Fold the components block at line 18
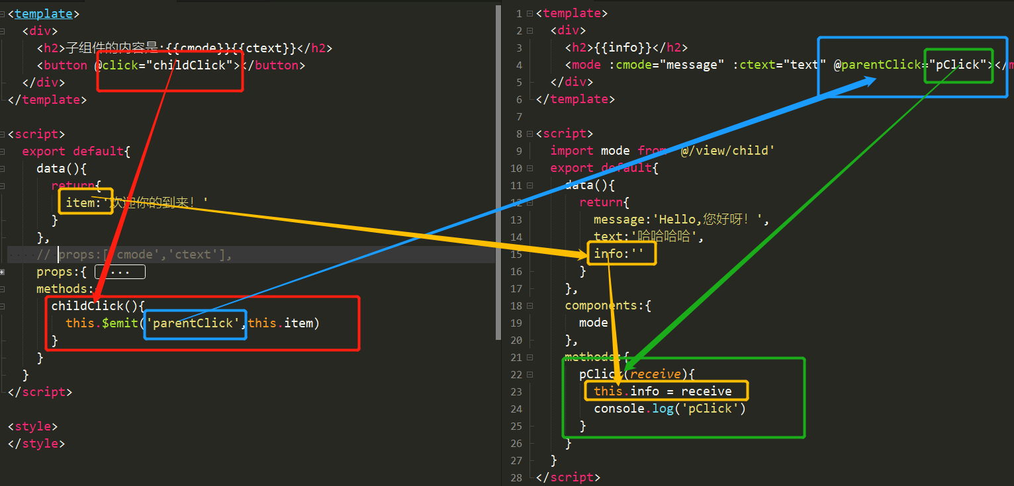This screenshot has width=1014, height=486. [x=530, y=305]
